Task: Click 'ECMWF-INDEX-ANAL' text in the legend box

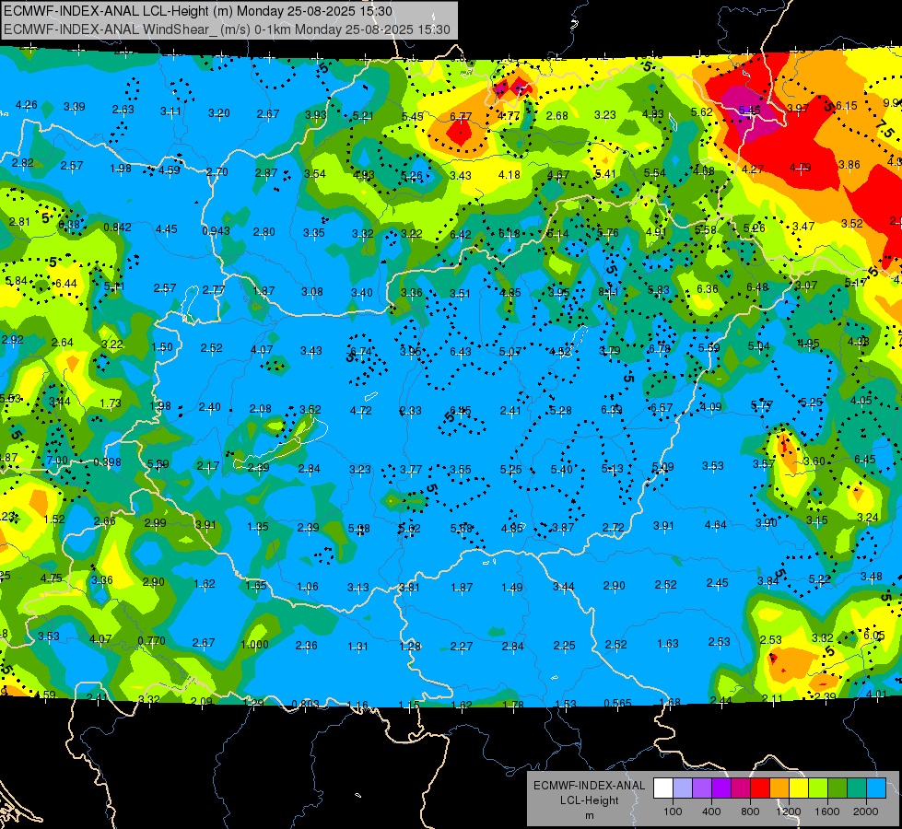Action: click(589, 786)
